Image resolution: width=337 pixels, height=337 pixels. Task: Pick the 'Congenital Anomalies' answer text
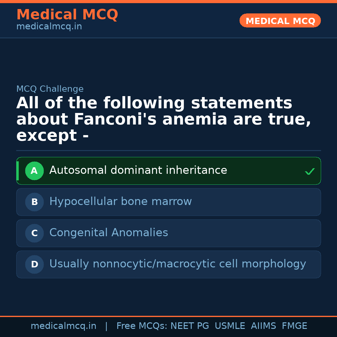(109, 233)
